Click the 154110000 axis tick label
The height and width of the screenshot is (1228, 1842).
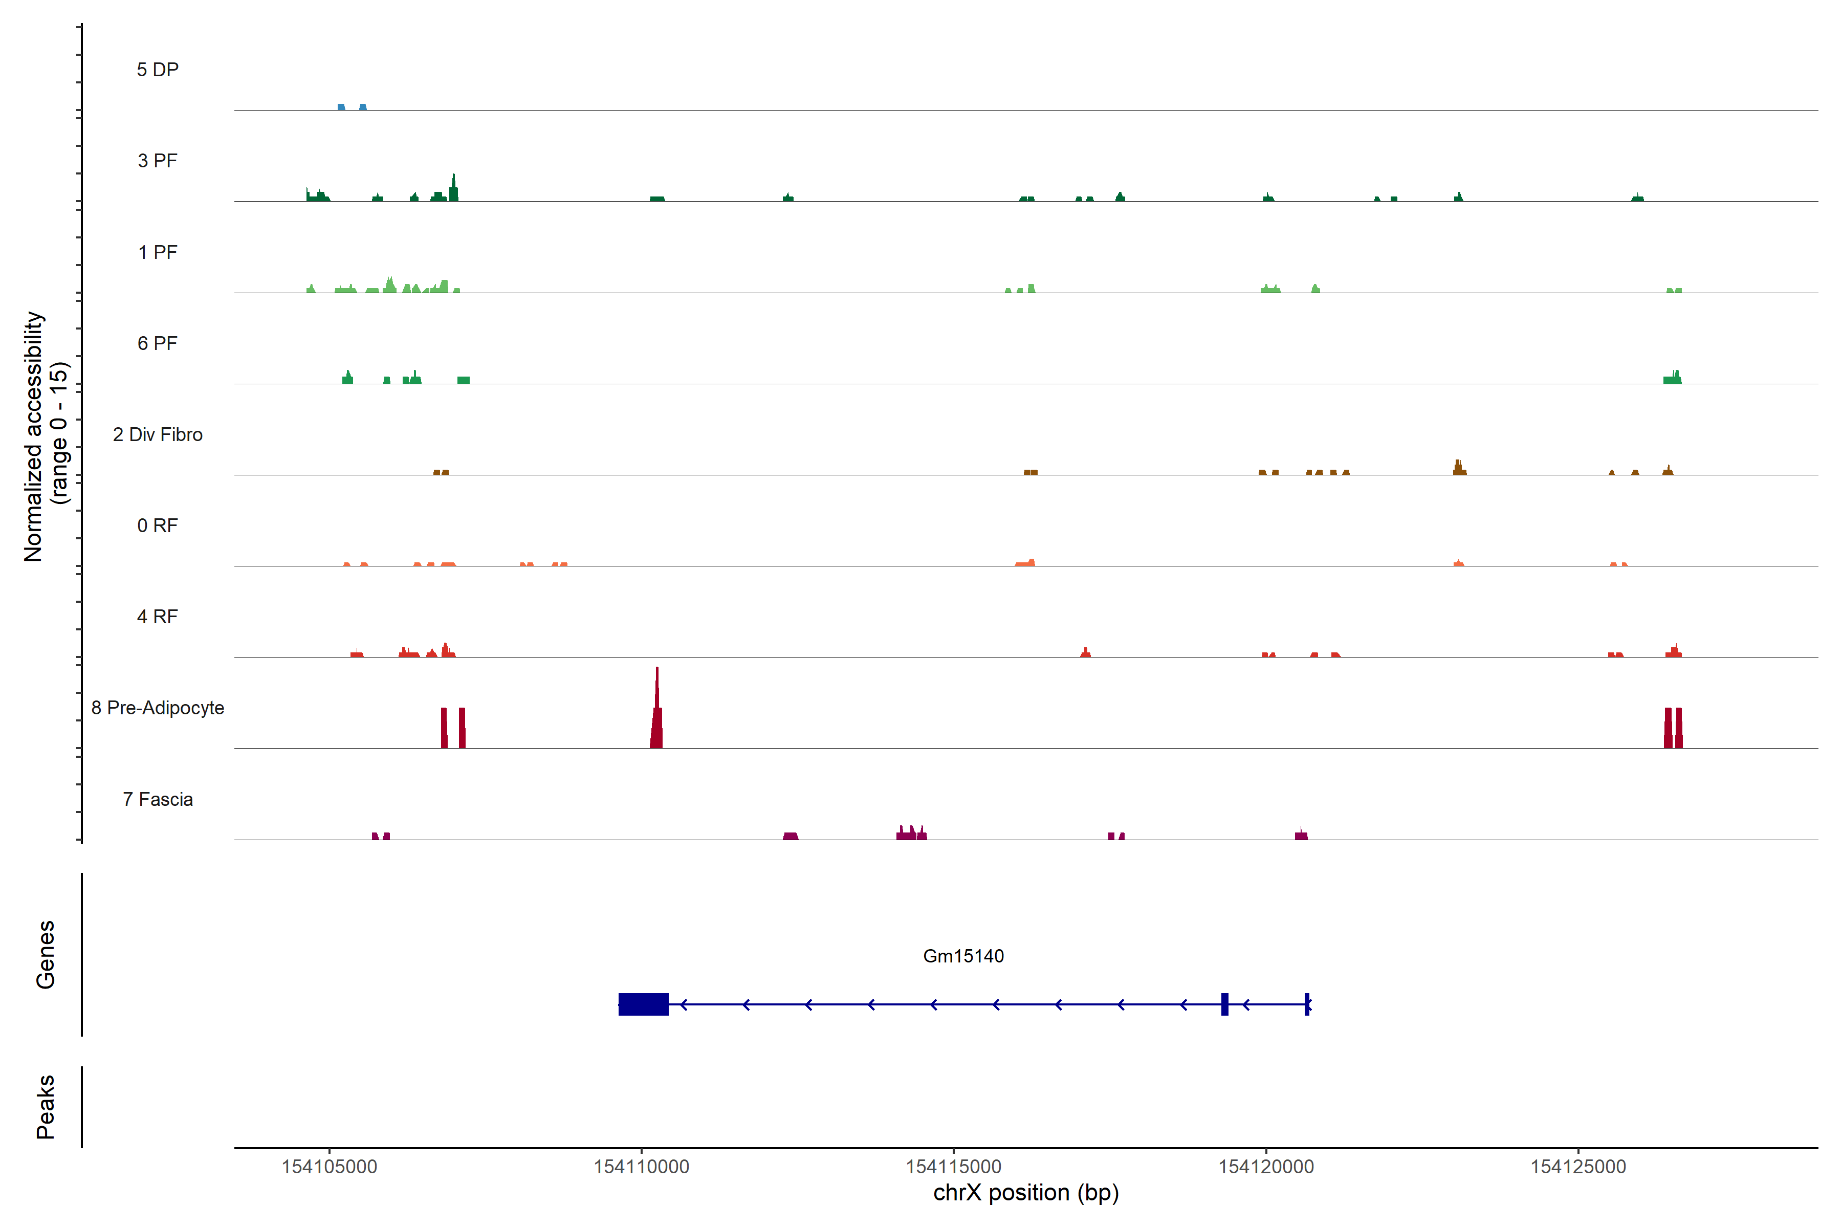pos(642,1166)
